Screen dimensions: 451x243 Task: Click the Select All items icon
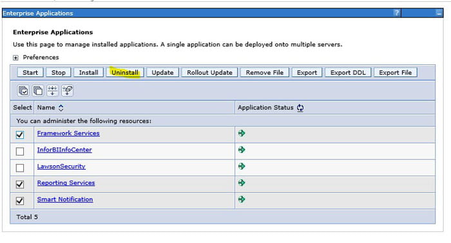click(23, 91)
